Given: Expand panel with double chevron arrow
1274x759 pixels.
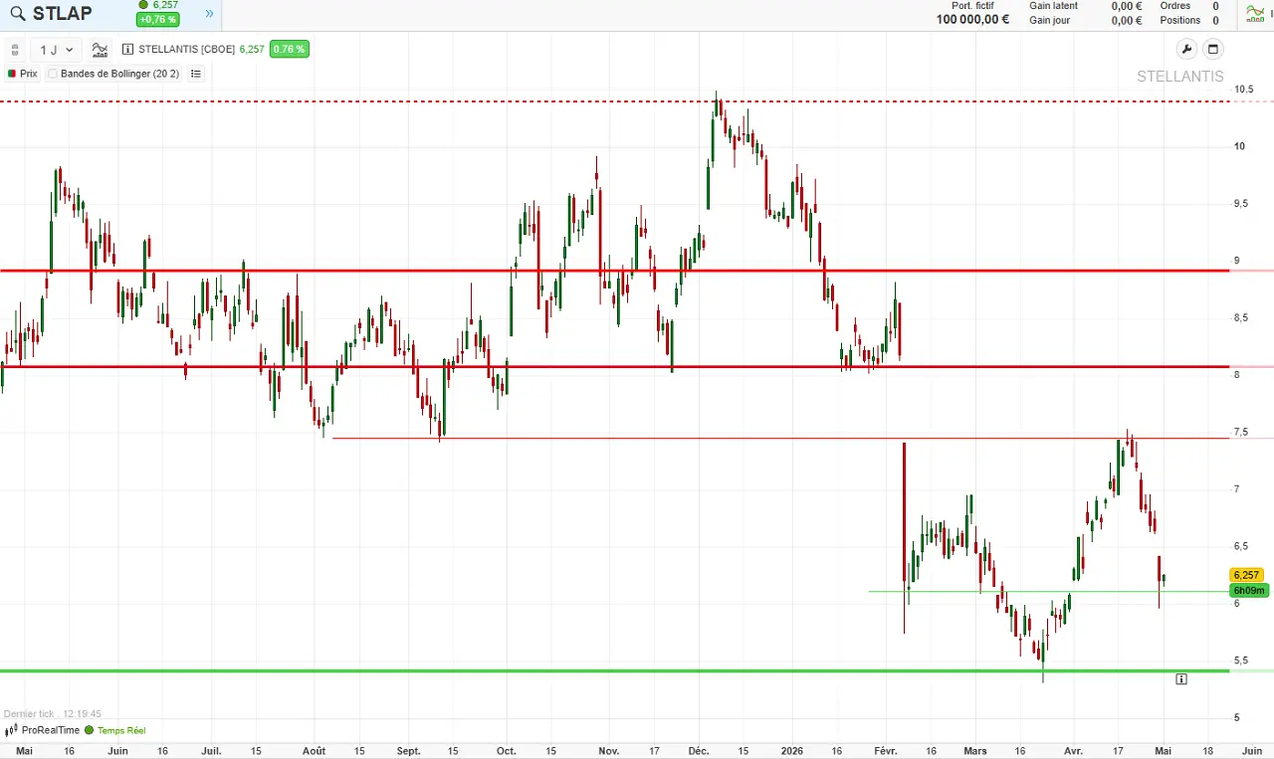Looking at the screenshot, I should pos(209,14).
